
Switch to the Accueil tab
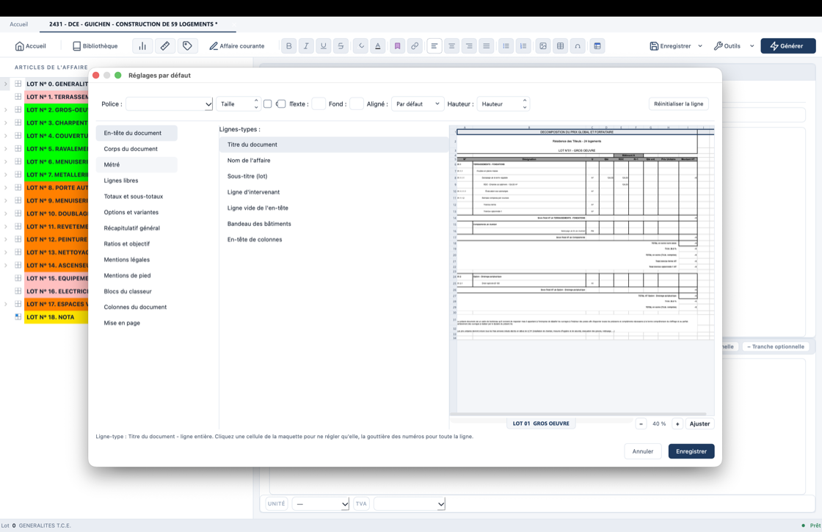[x=19, y=24]
